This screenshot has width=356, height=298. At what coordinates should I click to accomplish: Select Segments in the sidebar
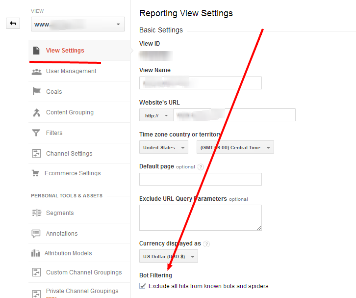coord(60,213)
